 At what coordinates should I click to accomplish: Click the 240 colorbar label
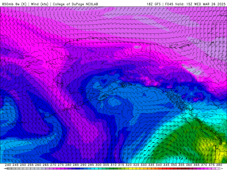tap(8, 165)
